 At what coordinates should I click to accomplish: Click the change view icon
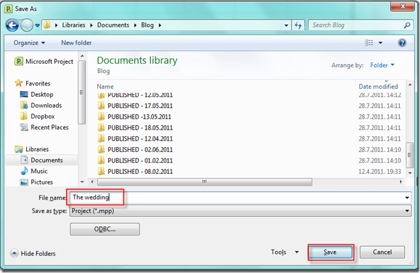coord(369,43)
